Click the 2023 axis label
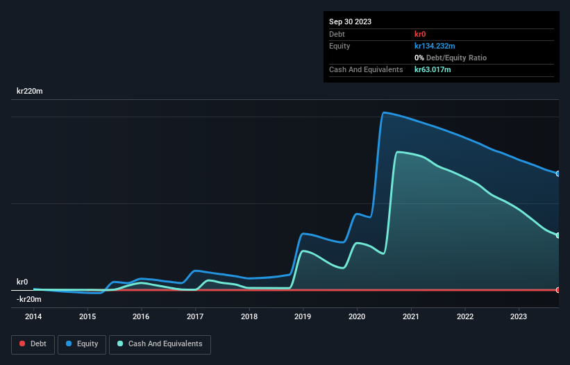 [x=519, y=316]
